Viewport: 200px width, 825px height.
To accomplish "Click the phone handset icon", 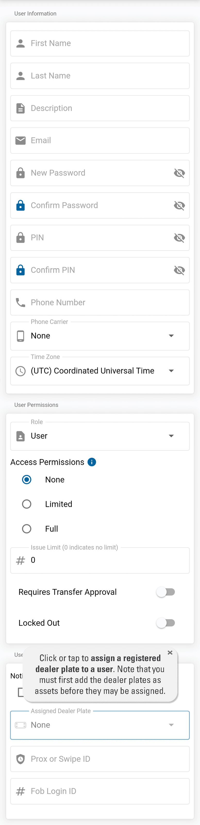I will click(20, 302).
